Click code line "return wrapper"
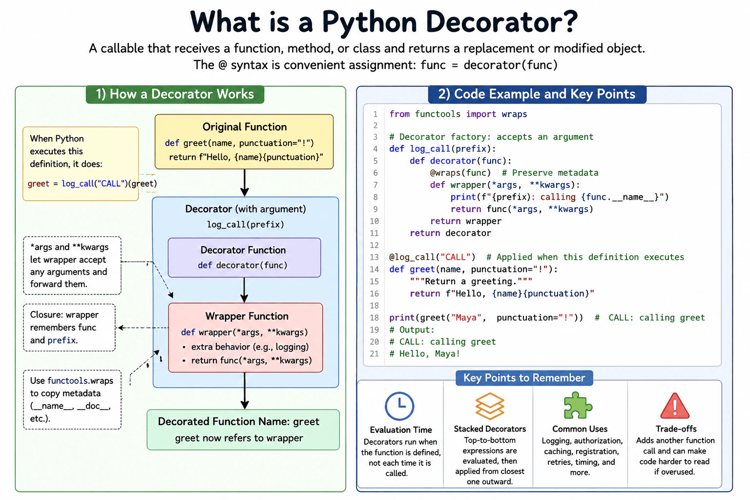 (466, 221)
